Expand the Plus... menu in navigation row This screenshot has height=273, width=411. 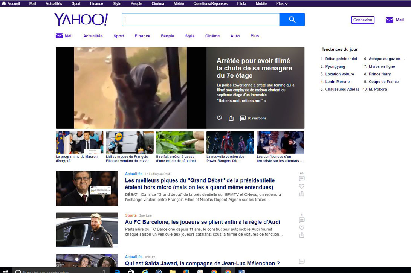256,36
